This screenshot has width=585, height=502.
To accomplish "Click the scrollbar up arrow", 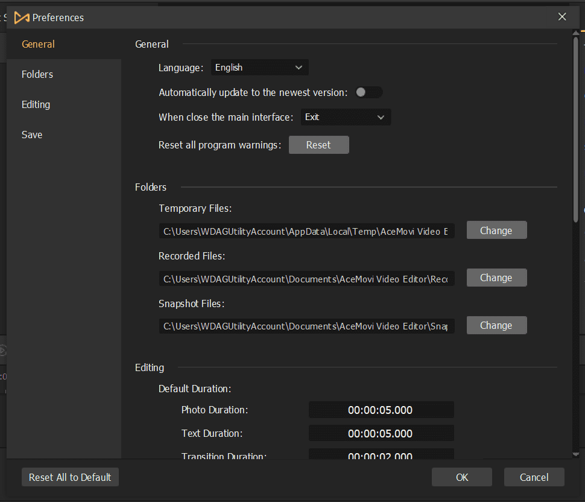I will (x=576, y=33).
